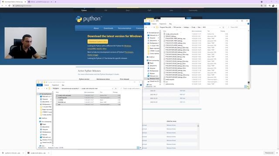Click the webcam video thumbnail

(26, 43)
